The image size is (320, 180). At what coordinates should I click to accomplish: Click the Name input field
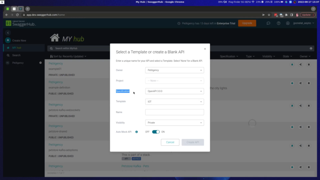point(175,112)
